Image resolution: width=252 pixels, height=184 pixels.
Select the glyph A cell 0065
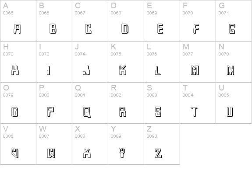(x=18, y=21)
